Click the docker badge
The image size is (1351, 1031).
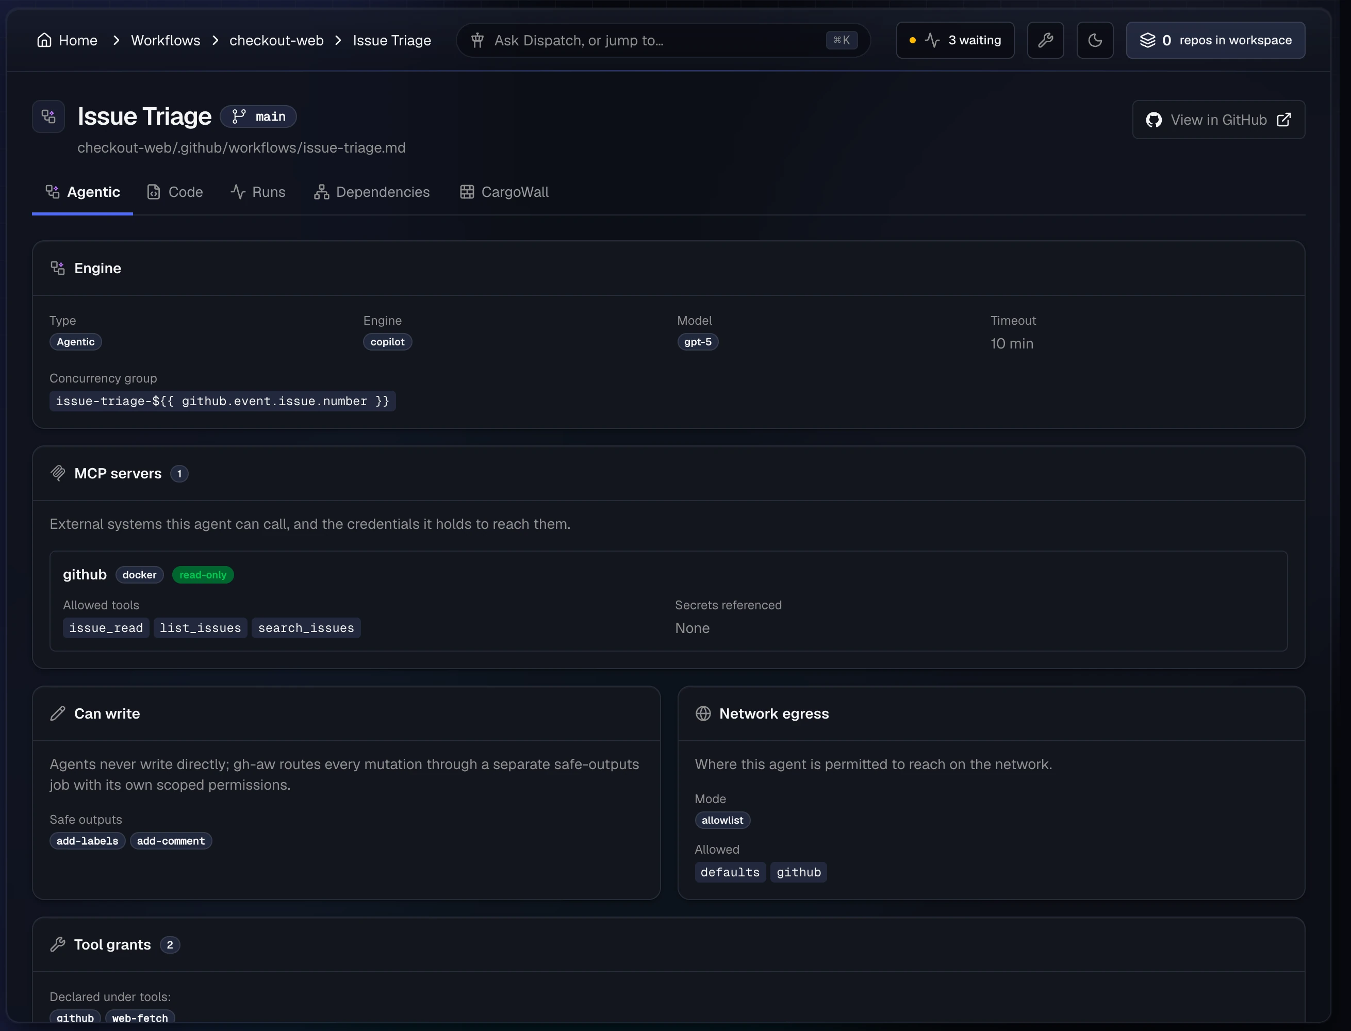point(139,575)
